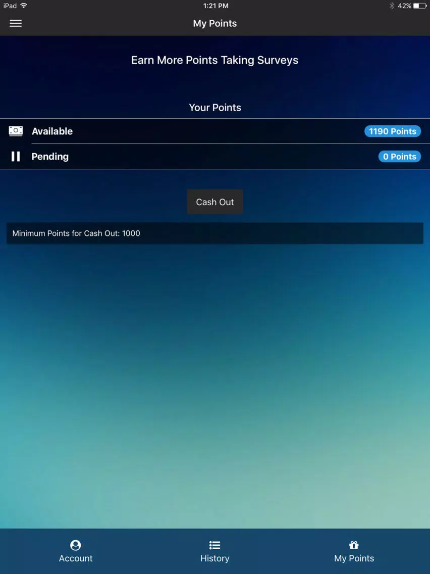Select the My Points tab label

click(354, 559)
